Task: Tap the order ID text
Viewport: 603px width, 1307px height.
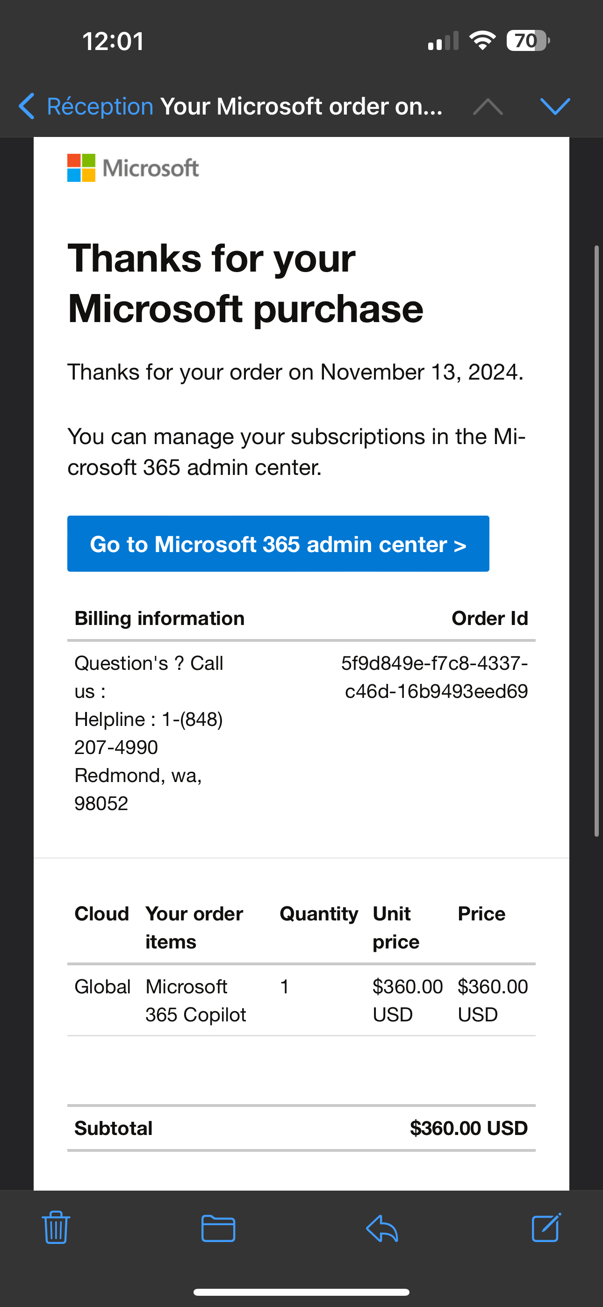Action: [435, 677]
